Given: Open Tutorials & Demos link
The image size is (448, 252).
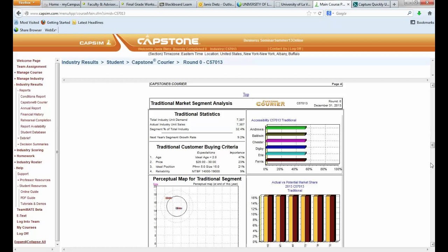Looking at the screenshot, I should coord(33,204).
